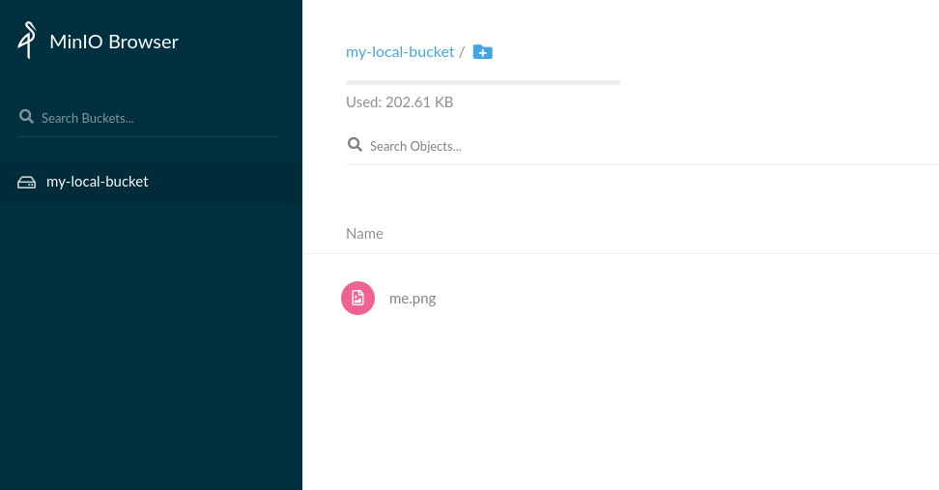Click empty space in the me.png row
The image size is (939, 490).
point(689,299)
